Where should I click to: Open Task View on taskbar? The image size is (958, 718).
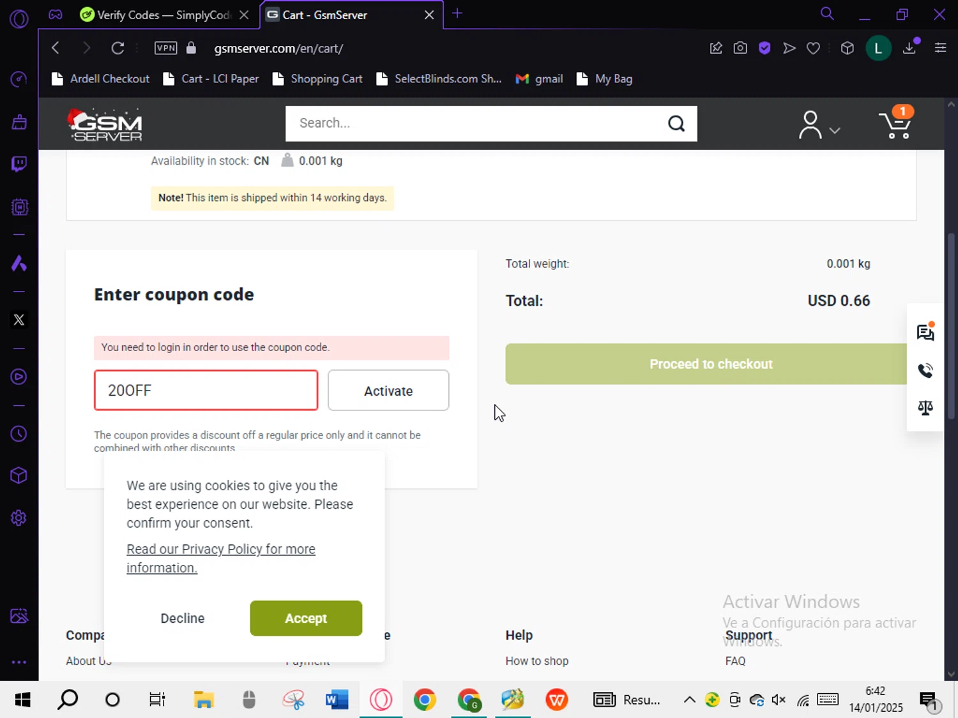[x=157, y=700]
